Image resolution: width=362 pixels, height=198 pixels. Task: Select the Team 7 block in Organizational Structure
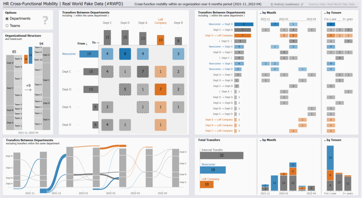(x=18, y=79)
